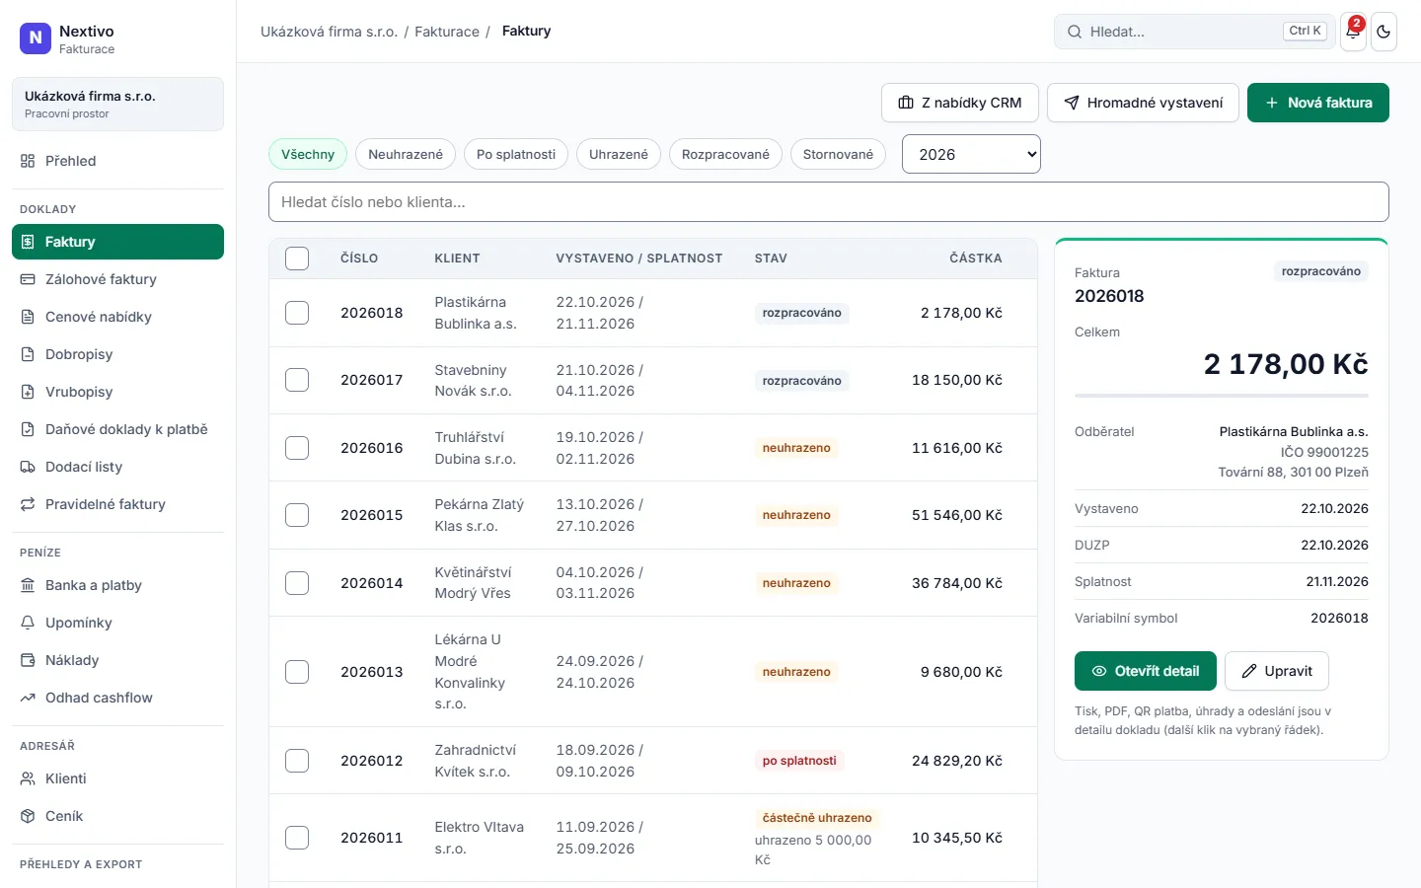Click the Upomínky bell icon
Screen dimensions: 1421x888
[28, 623]
